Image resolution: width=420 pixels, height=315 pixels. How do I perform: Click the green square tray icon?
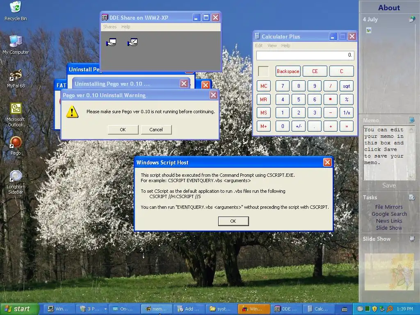367,309
